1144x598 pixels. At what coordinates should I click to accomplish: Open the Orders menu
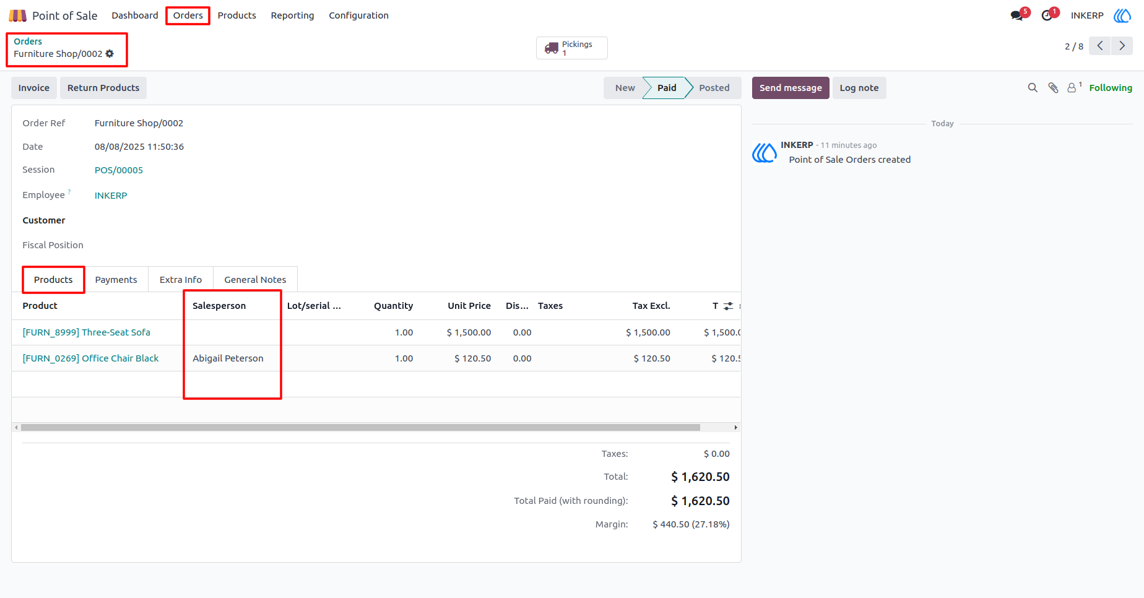tap(188, 15)
